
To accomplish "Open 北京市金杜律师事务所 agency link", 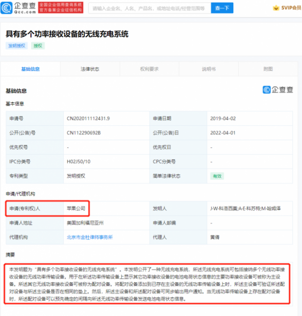I will [x=90, y=237].
